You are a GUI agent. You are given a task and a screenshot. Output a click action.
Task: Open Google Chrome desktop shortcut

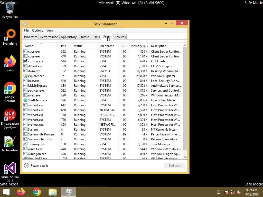tap(10, 92)
